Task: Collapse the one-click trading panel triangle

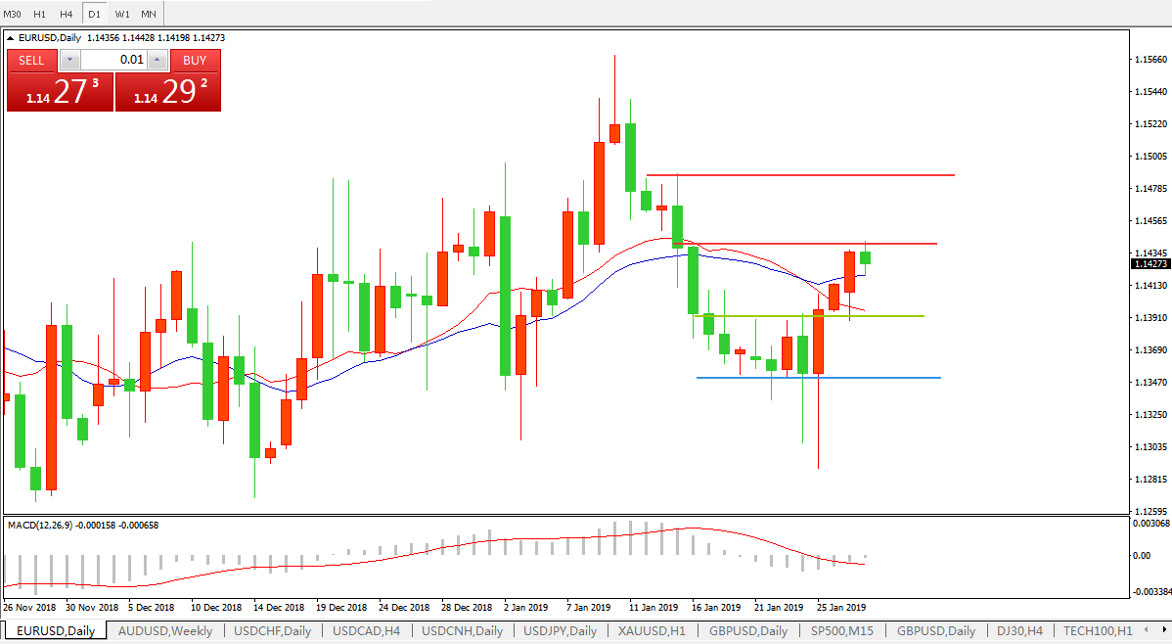Action: click(x=11, y=38)
